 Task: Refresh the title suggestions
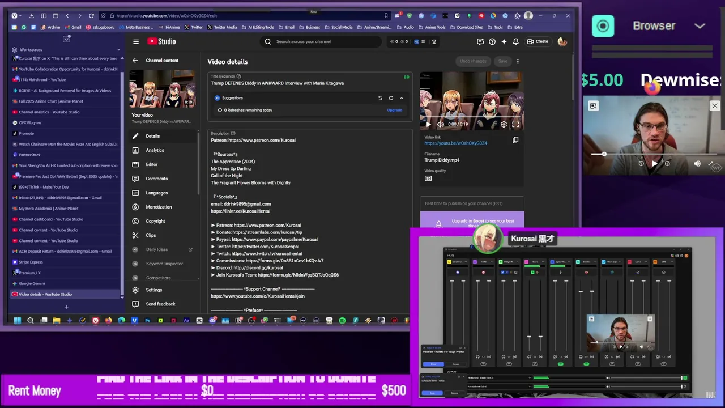coord(391,98)
